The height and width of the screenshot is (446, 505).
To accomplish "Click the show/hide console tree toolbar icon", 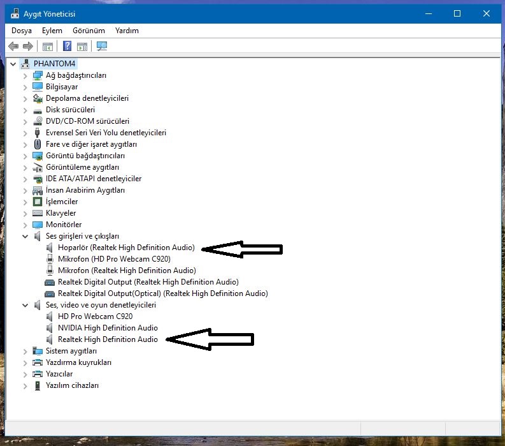I will 48,47.
